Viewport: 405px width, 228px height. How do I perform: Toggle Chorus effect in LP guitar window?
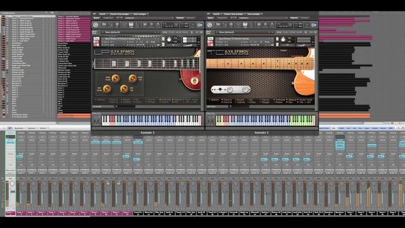click(x=151, y=100)
